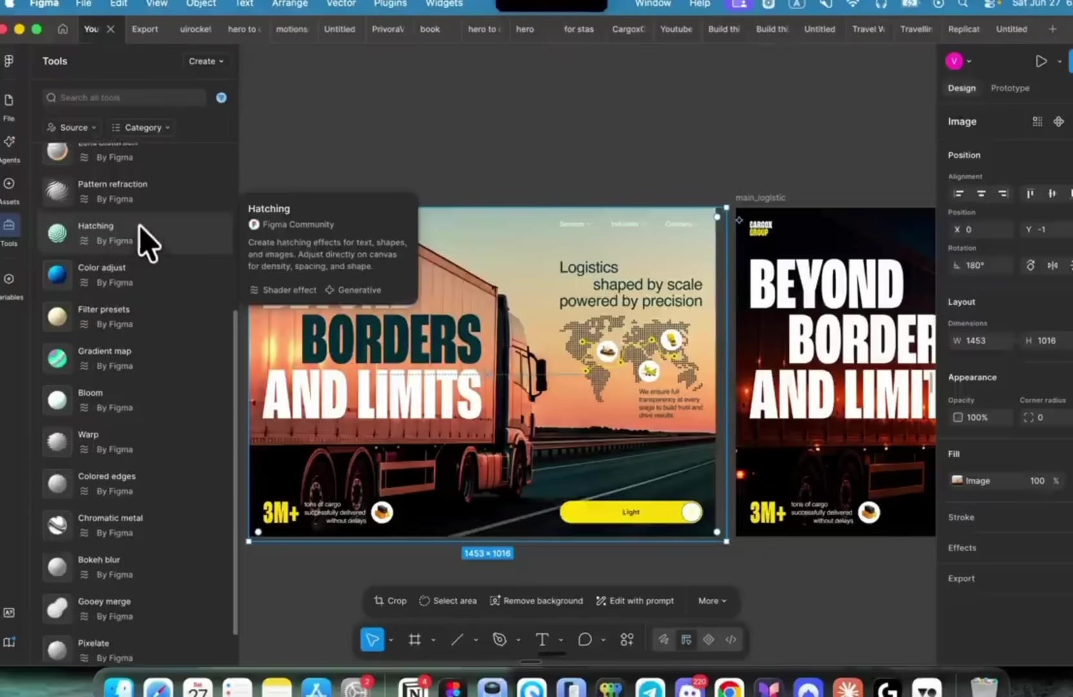Open the user avatar dropdown arrow
The image size is (1073, 697).
point(969,61)
